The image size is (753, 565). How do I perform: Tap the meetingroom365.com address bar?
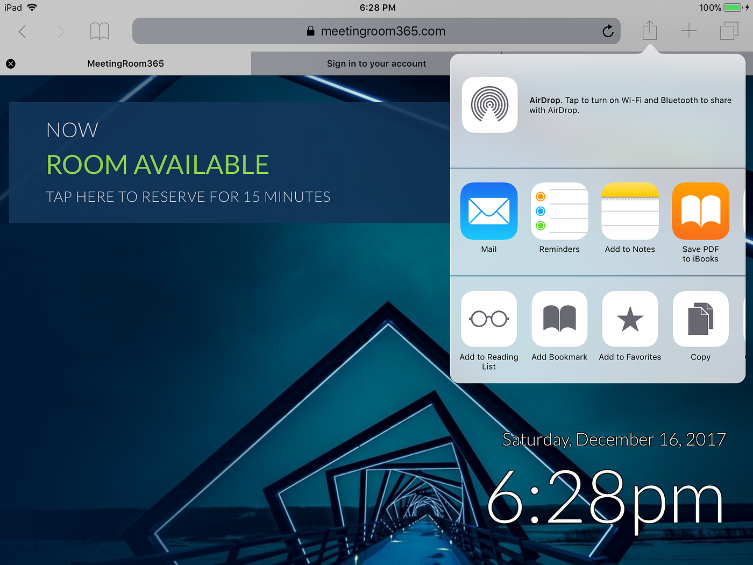(376, 31)
